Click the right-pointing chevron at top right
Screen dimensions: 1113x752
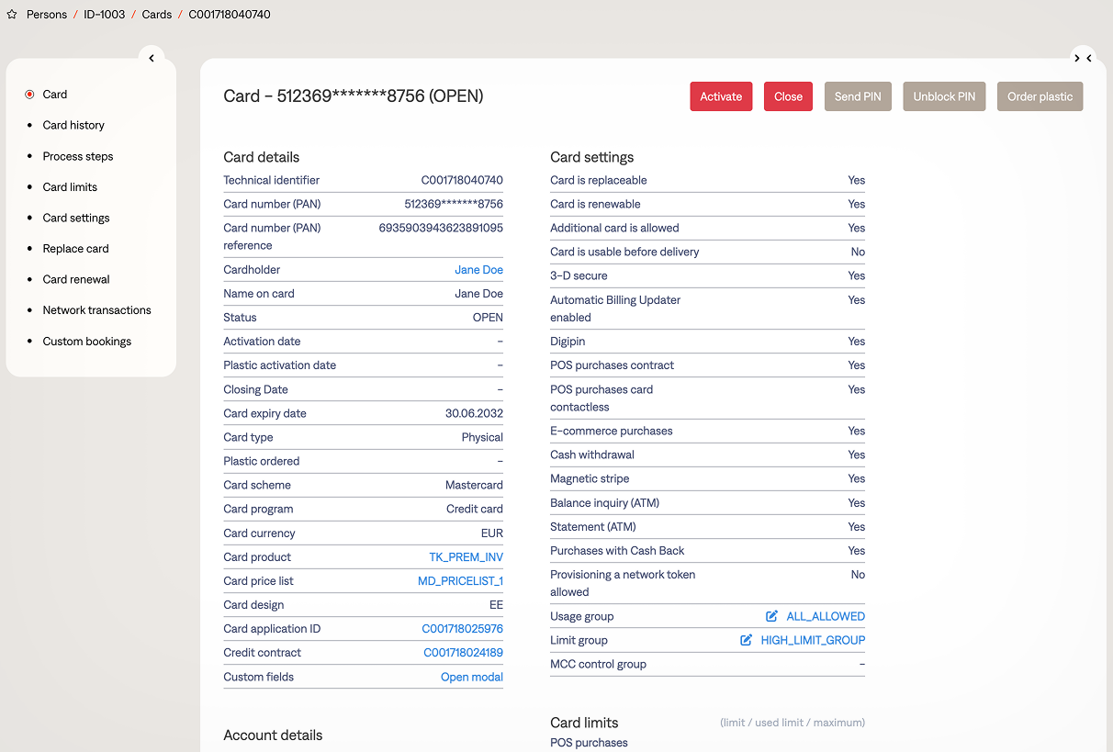1077,58
